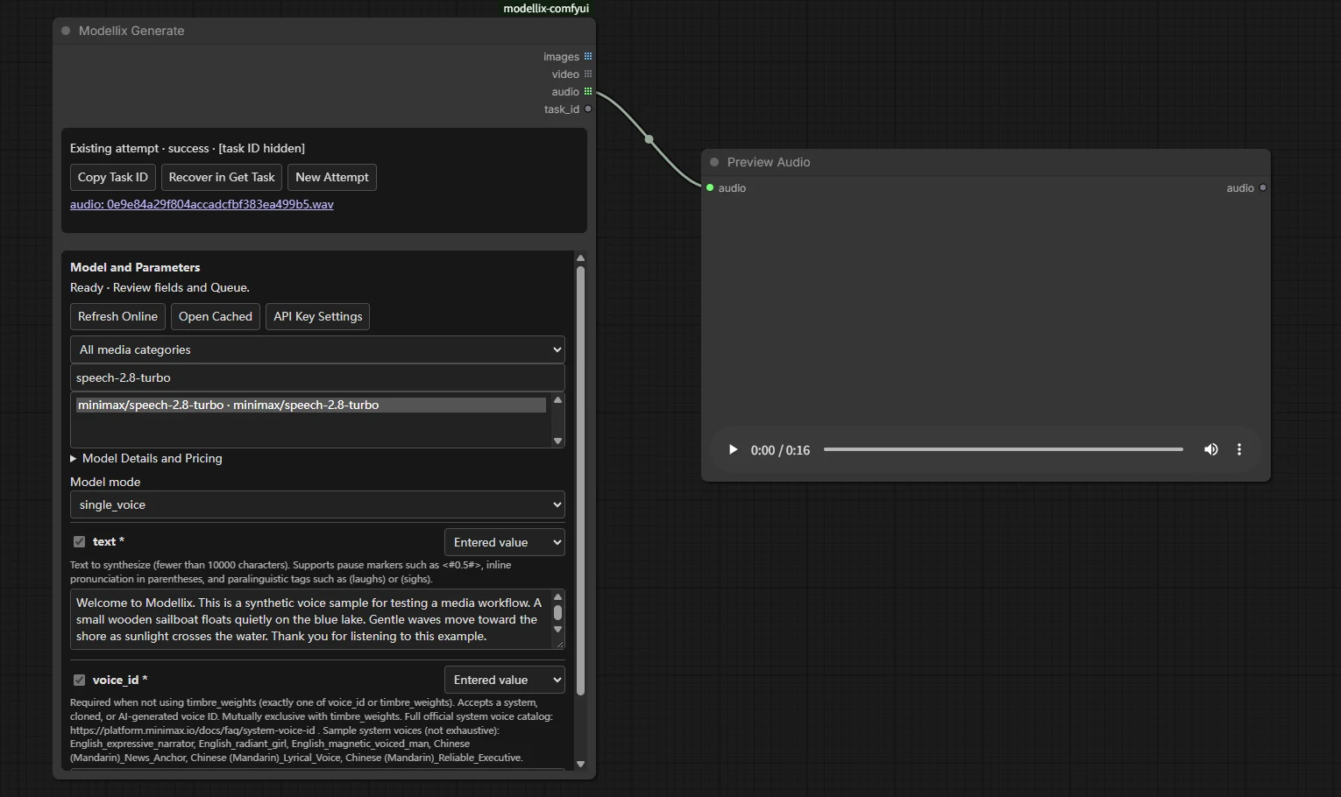Image resolution: width=1341 pixels, height=797 pixels.
Task: Click the text area scrollbar thumb
Action: [557, 613]
